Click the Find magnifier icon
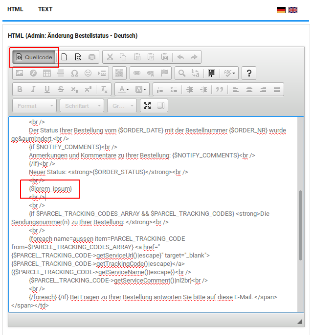 click(x=181, y=74)
